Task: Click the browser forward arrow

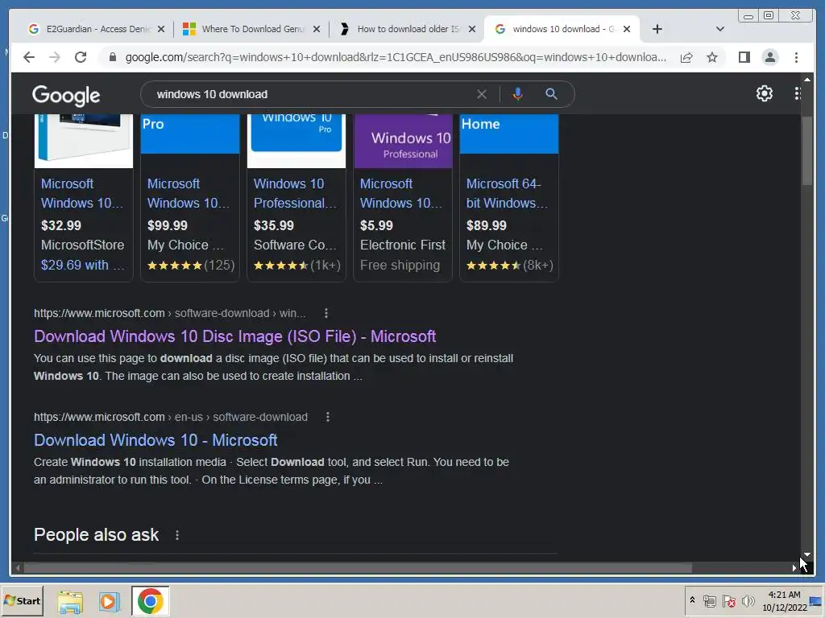Action: [55, 57]
